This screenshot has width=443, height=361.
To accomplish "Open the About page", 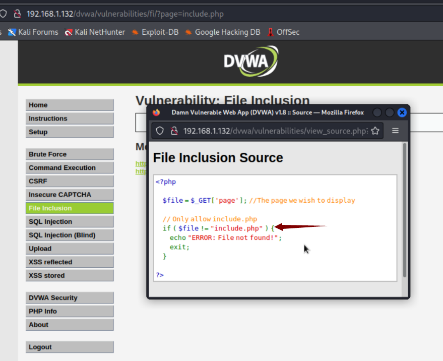I will pos(70,325).
